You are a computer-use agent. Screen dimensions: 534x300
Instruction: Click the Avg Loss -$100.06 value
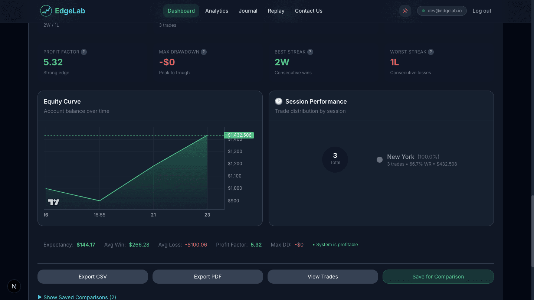[196, 245]
